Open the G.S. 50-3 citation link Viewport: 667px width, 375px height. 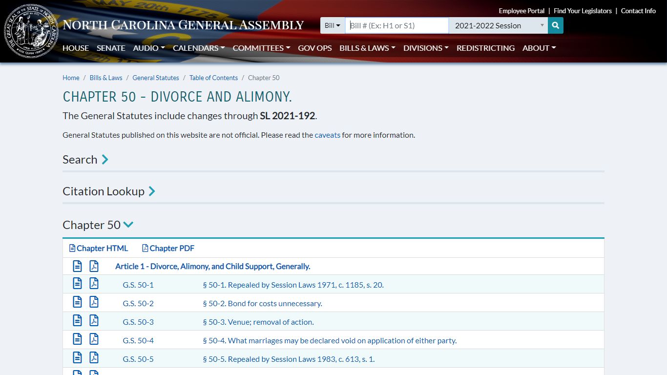coord(138,322)
